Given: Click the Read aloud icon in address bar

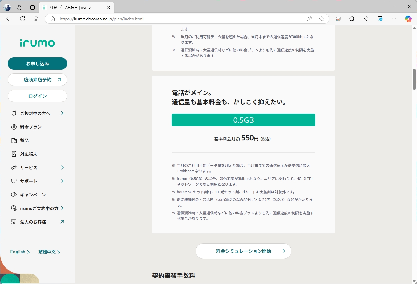Looking at the screenshot, I should 309,19.
